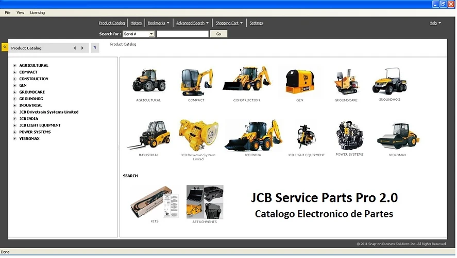Screen dimensions: 457x258
Task: Minimize the application window
Action: coord(435,4)
